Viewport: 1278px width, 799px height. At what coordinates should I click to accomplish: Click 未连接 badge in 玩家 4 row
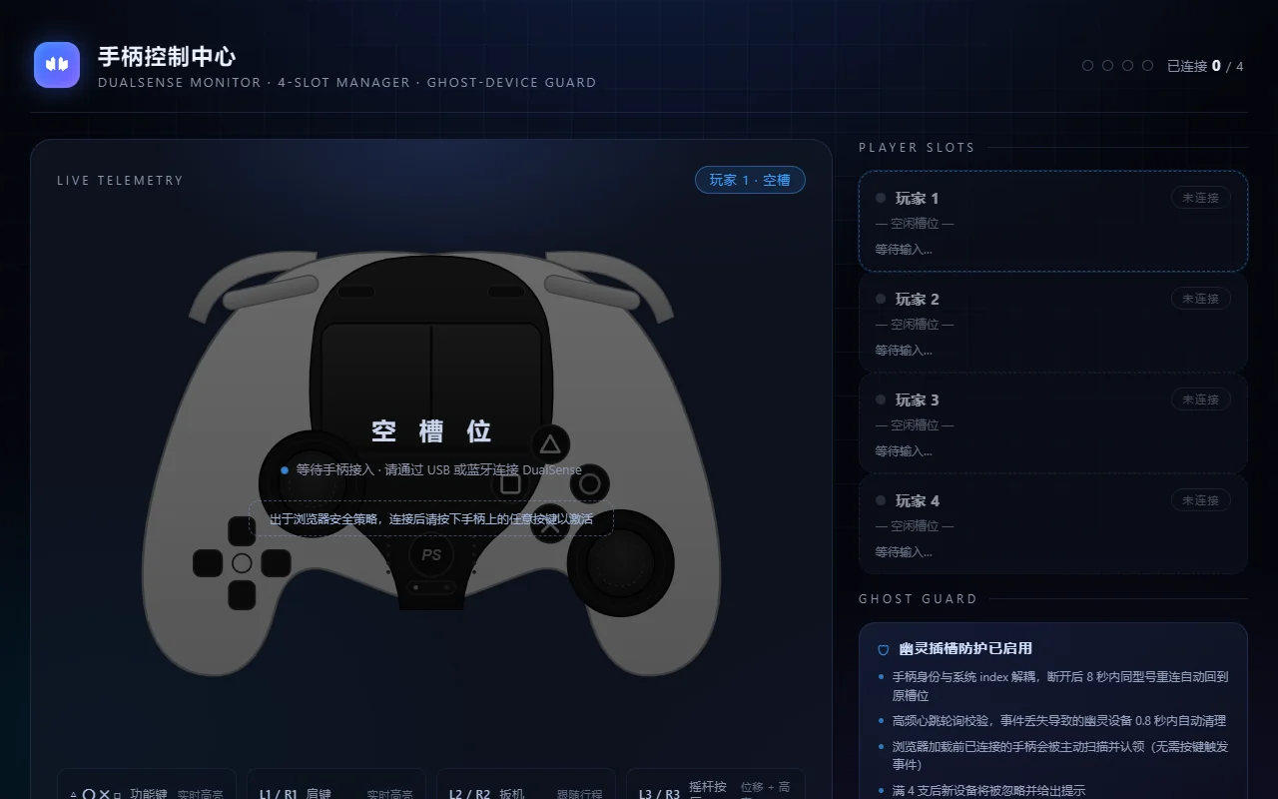coord(1201,500)
